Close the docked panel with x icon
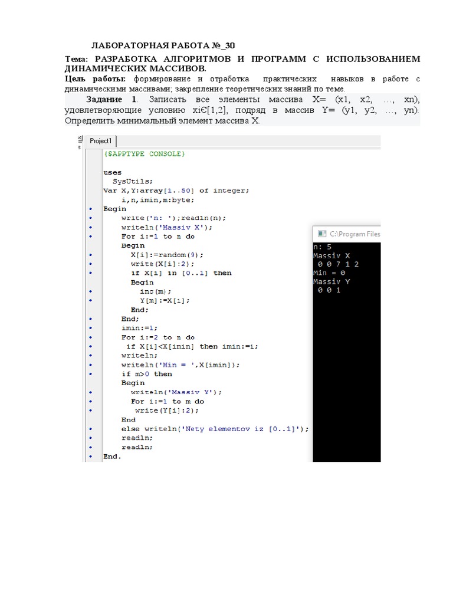Screen dimensions: 453x604 tap(80, 138)
